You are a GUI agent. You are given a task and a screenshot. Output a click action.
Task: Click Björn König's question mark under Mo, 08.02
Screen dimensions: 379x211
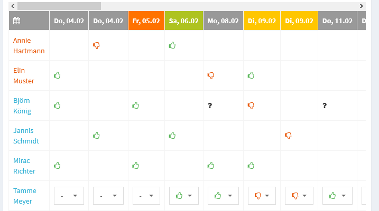210,105
